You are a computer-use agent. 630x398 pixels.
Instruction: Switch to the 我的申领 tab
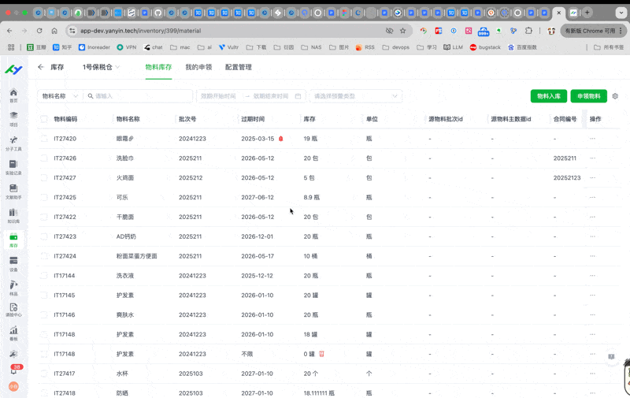[x=198, y=68]
